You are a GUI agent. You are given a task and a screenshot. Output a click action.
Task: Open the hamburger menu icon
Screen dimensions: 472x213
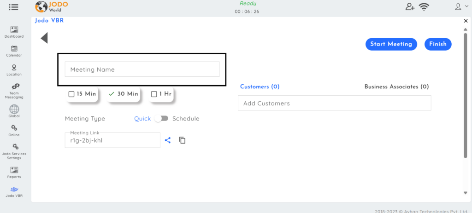13,7
